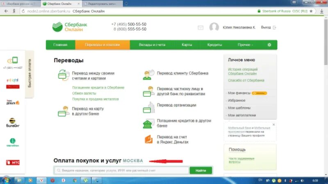328x184 pixels.
Task: Open the Вклады и счета tab
Action: (152, 45)
